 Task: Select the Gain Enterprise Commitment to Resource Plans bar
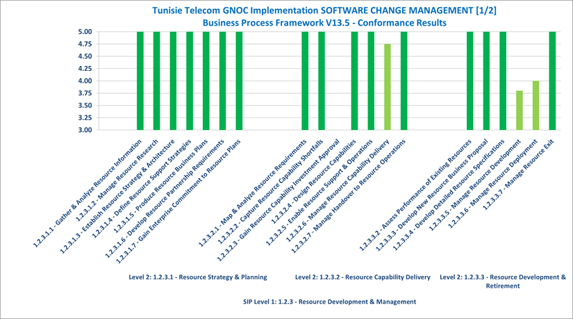[239, 81]
